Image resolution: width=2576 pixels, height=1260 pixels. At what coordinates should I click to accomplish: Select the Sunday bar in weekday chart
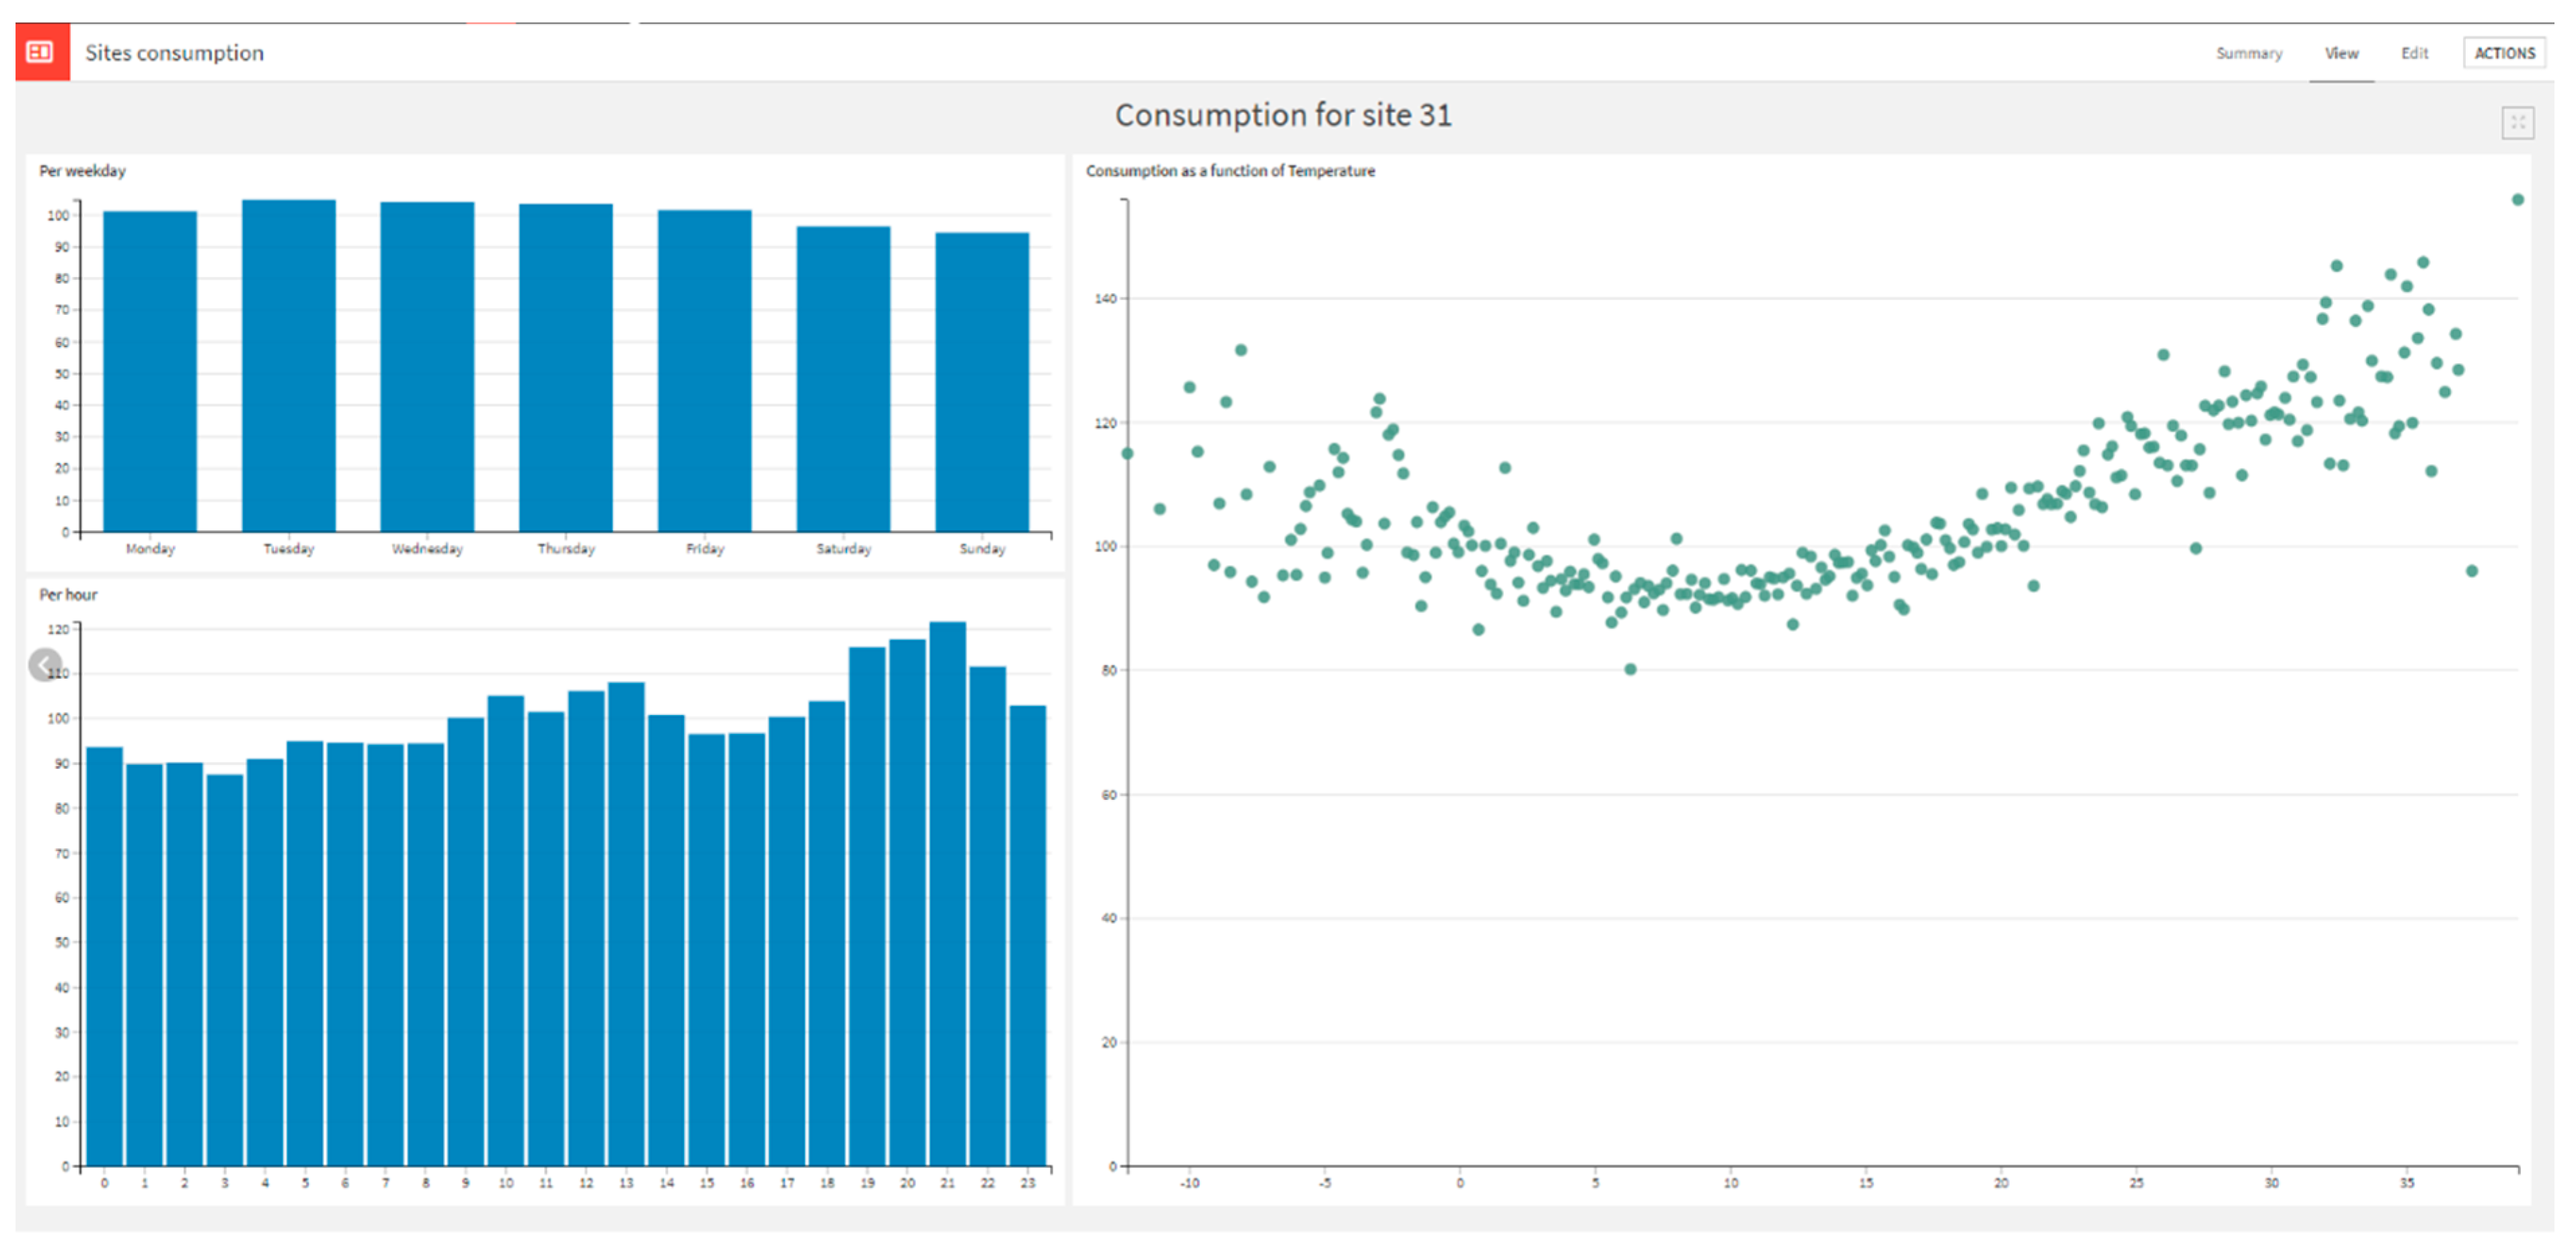(x=981, y=382)
